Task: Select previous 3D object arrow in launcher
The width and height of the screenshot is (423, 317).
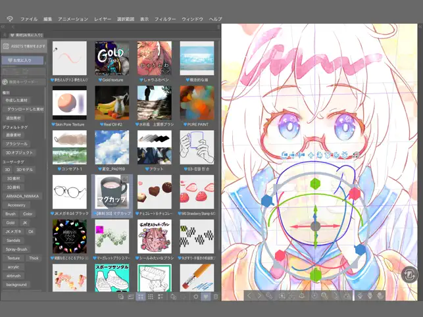Action: 249,296
